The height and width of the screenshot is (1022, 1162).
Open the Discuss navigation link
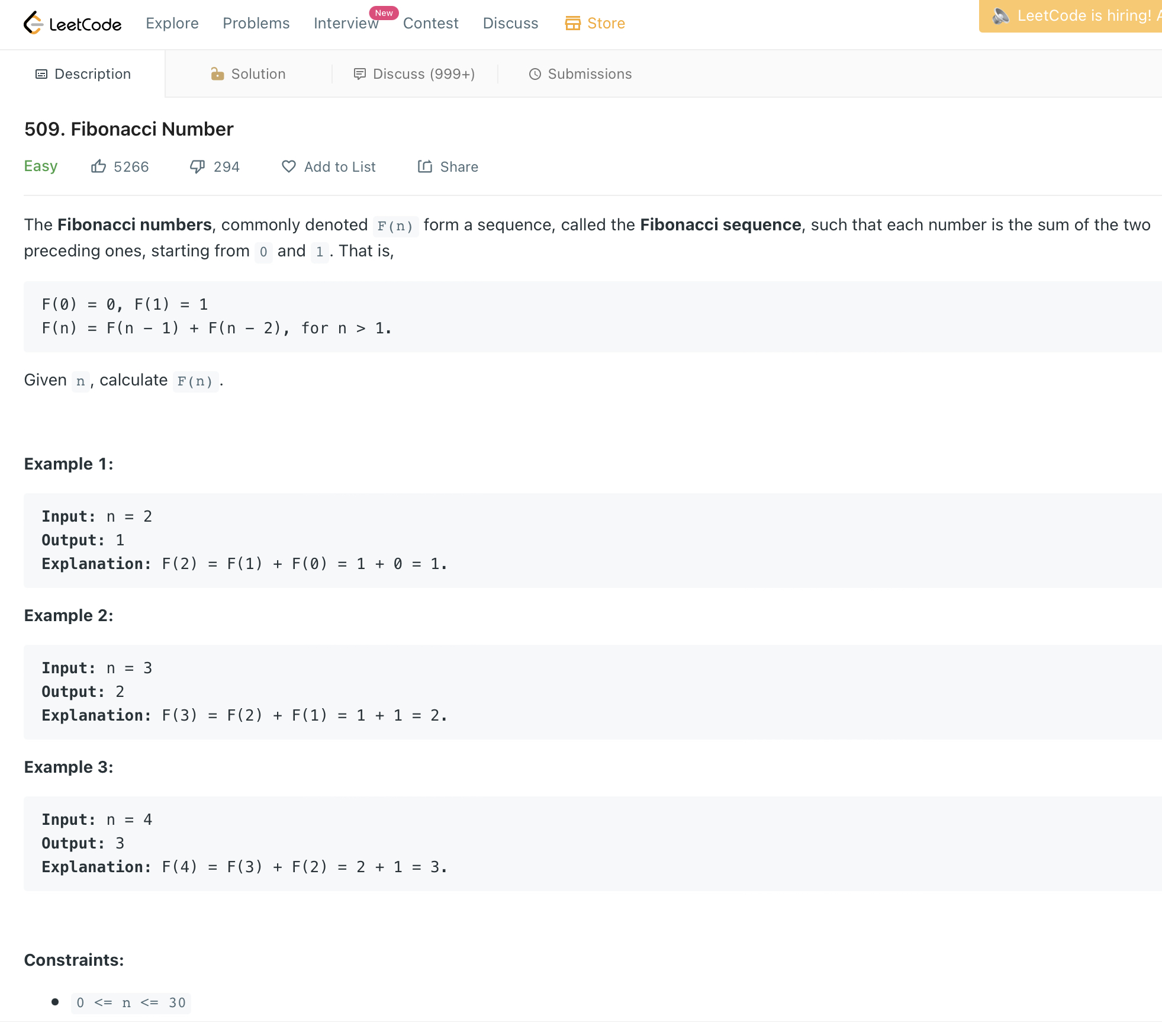click(510, 23)
